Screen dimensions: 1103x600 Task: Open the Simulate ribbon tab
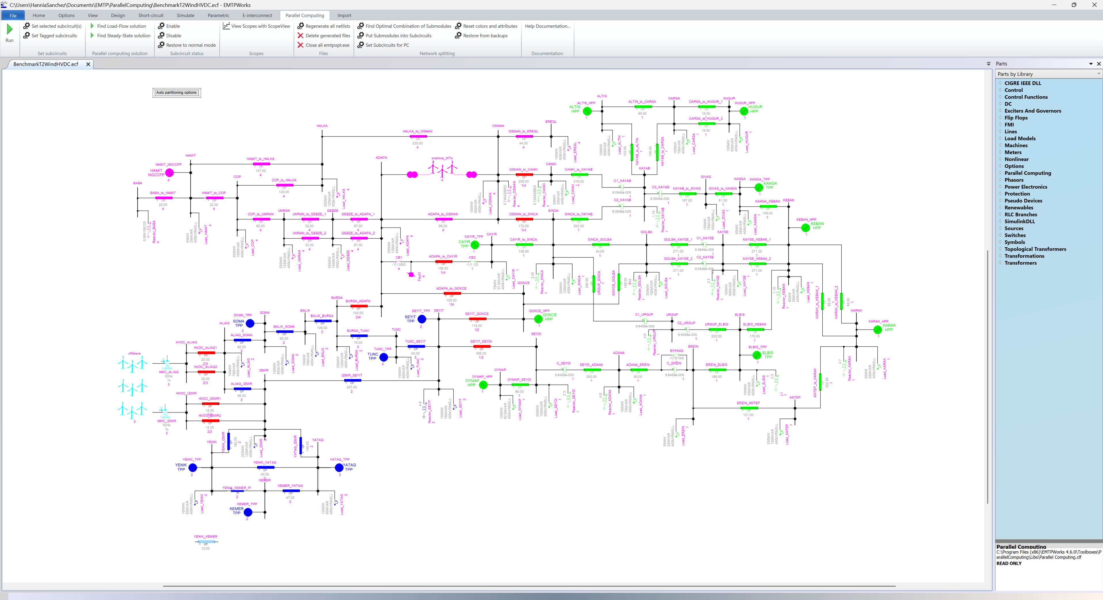(185, 16)
